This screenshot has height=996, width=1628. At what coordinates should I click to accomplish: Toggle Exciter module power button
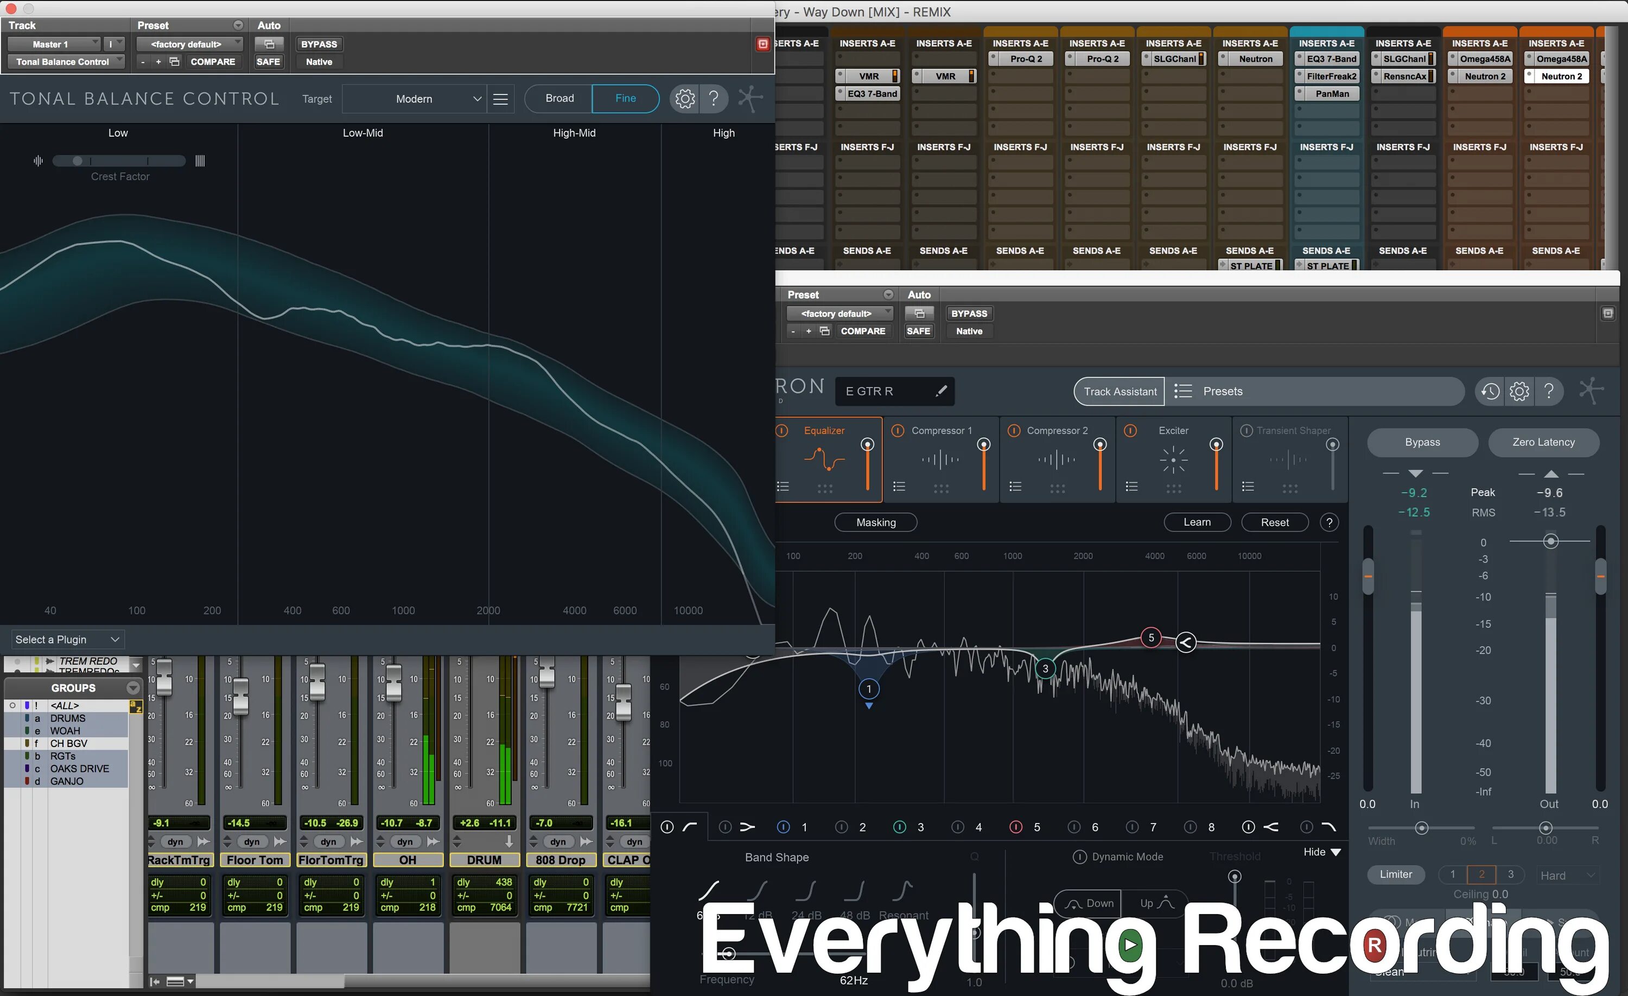1130,431
